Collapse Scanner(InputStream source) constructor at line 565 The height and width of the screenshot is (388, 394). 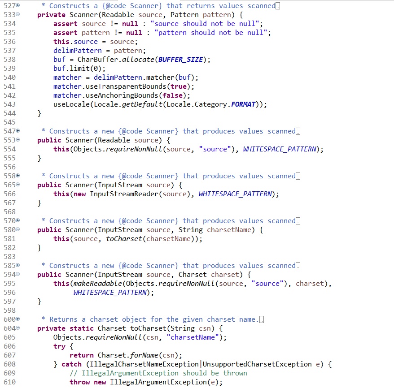pos(18,185)
